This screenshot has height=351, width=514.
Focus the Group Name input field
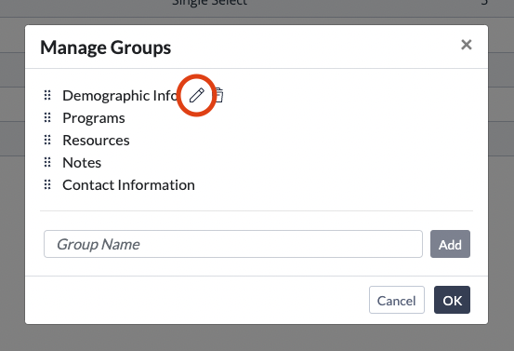(x=233, y=244)
